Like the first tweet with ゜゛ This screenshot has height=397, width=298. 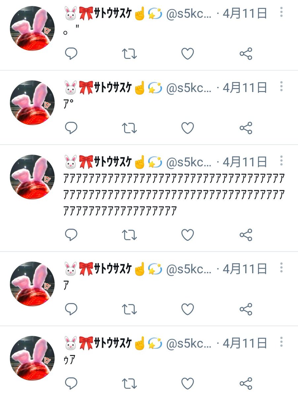click(188, 54)
